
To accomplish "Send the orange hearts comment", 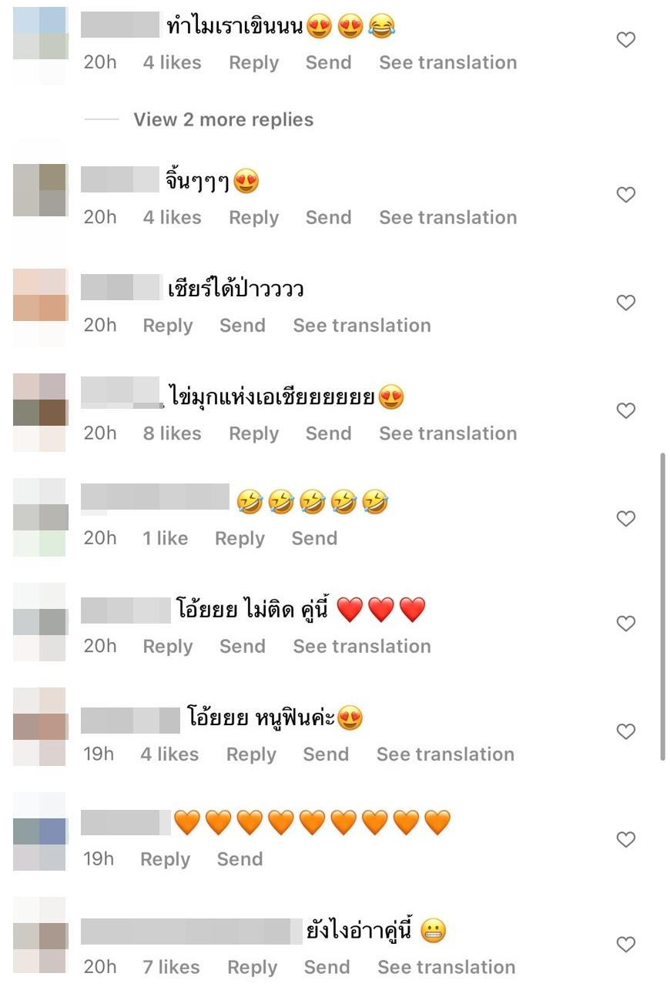I will [x=240, y=858].
